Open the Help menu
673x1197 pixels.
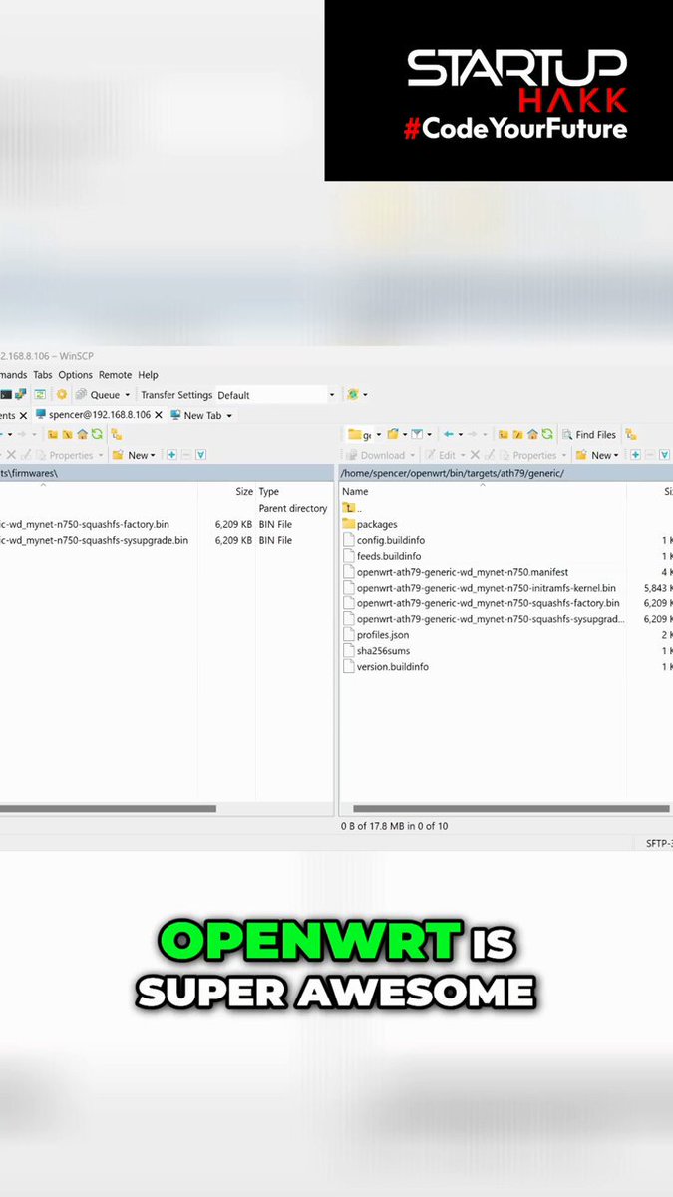pyautogui.click(x=148, y=375)
